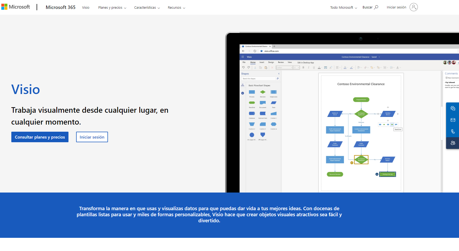The image size is (459, 251).
Task: Expand the Todo Microsoft menu
Action: tap(344, 8)
